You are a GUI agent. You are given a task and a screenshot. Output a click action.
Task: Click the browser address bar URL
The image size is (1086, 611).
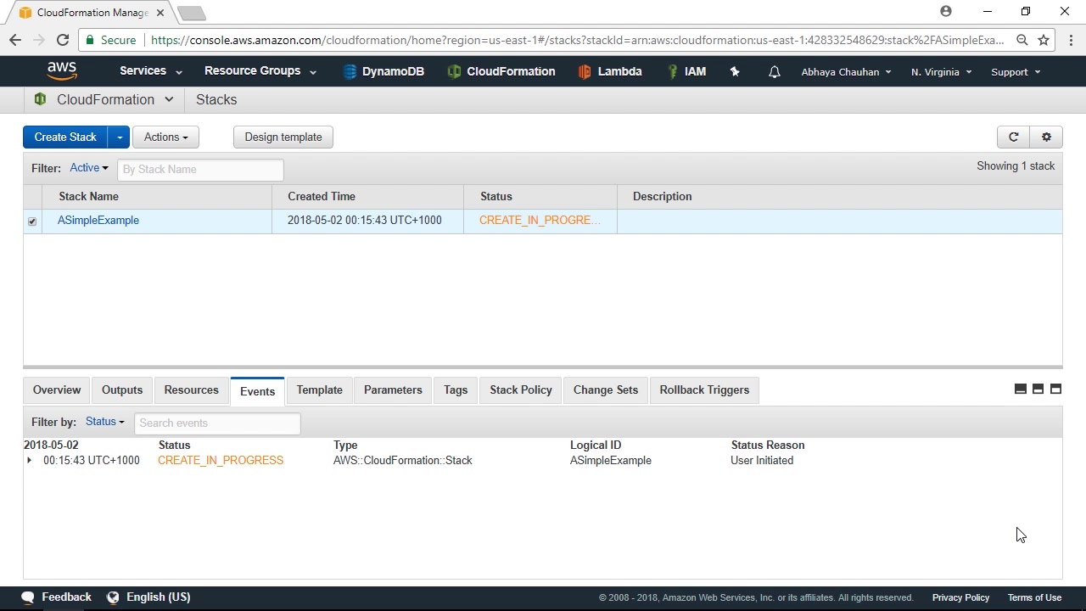coord(577,40)
